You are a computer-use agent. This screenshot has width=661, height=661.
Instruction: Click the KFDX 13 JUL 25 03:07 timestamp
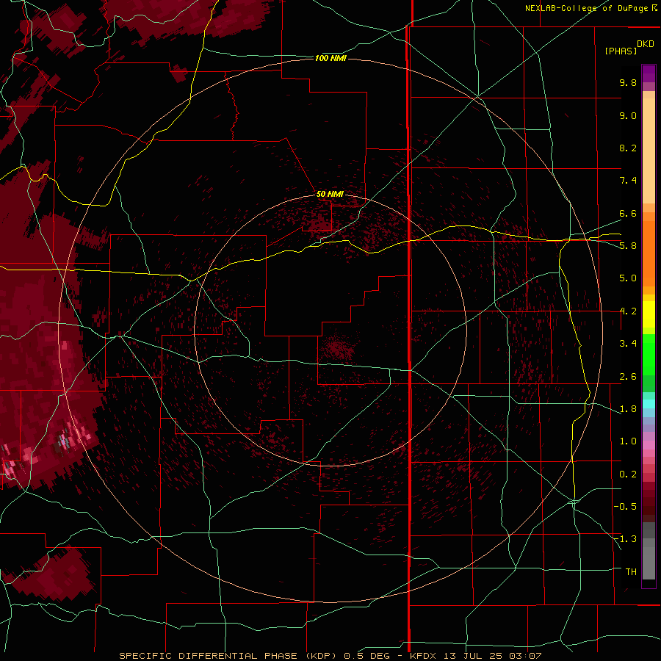tap(475, 656)
